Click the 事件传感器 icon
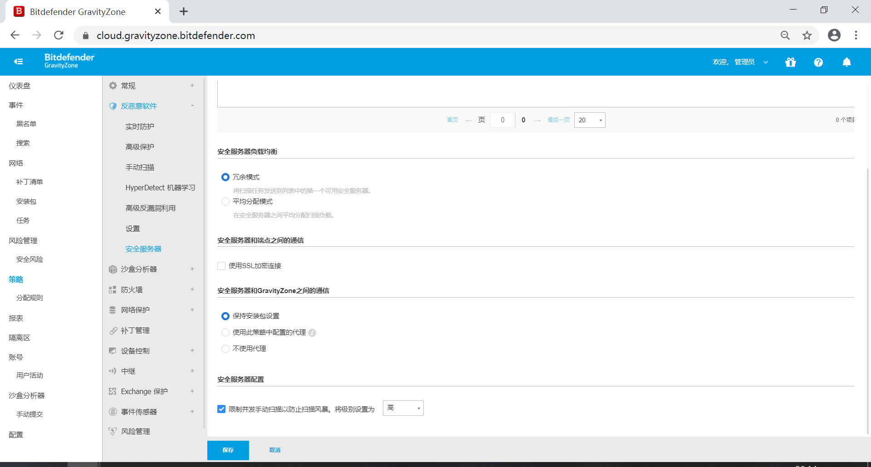Image resolution: width=871 pixels, height=467 pixels. [x=113, y=412]
